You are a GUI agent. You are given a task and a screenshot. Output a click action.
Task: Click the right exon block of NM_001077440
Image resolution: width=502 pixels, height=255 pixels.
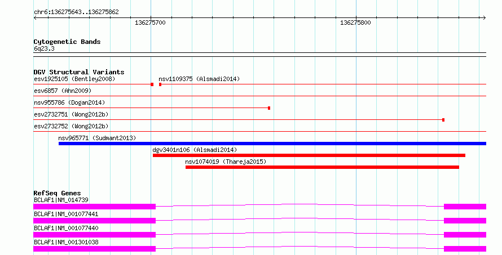(465, 235)
